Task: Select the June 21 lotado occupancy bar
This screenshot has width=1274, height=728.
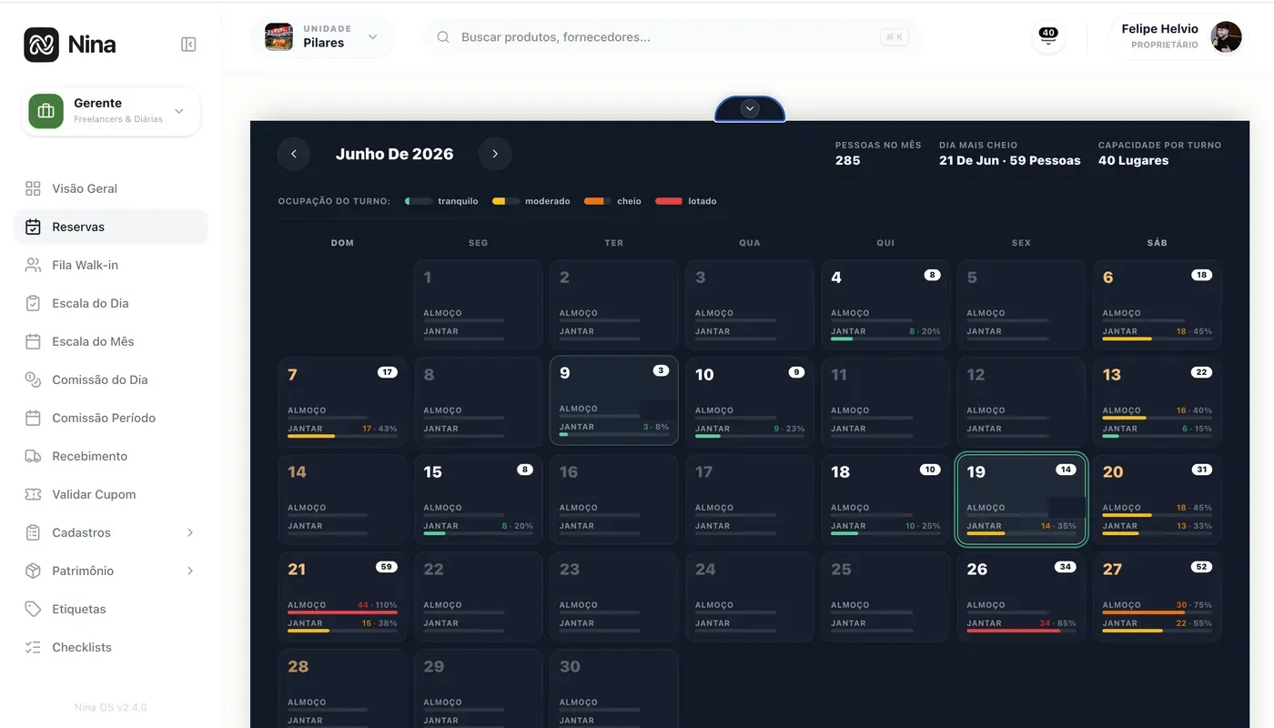Action: pos(342,612)
